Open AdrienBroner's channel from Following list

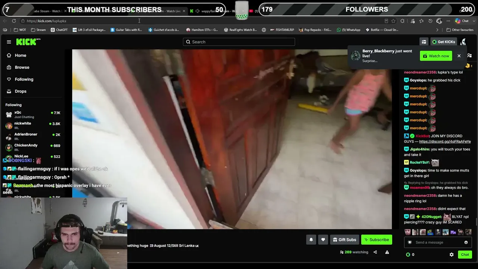click(33, 136)
